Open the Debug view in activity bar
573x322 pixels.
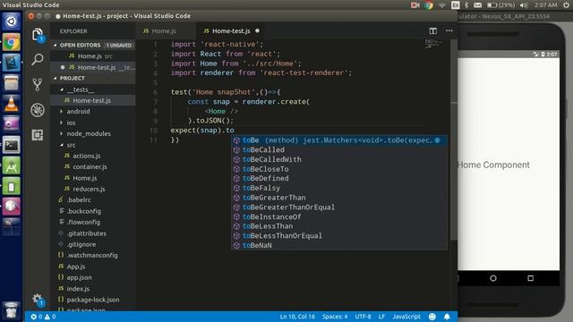[x=38, y=110]
